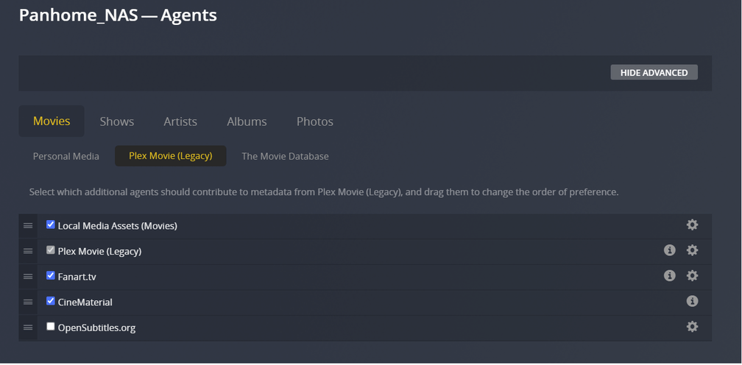Uncheck the CineMaterial checkbox
The image size is (742, 365).
(x=51, y=301)
